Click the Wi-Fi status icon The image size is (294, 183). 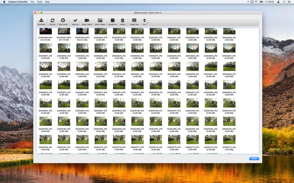256,2
